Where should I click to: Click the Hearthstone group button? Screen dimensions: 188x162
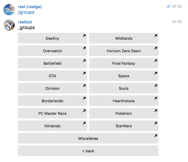tap(123, 101)
